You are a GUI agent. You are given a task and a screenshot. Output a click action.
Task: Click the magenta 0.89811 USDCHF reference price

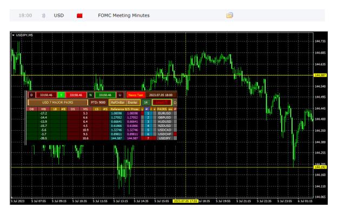[x=132, y=134]
